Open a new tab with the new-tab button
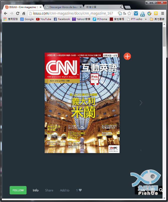The image size is (168, 202). pos(128,7)
